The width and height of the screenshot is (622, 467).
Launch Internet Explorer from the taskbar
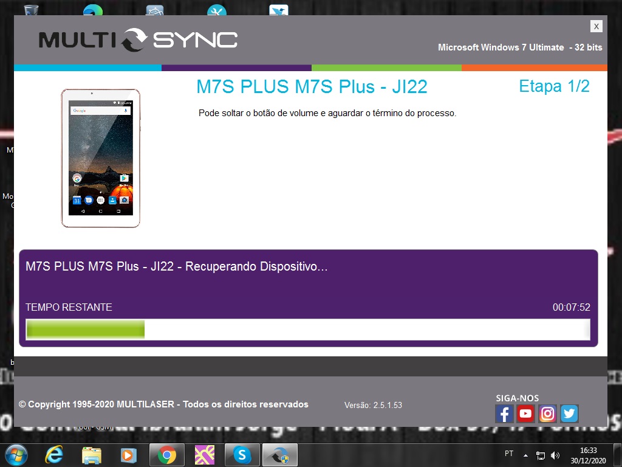[54, 455]
